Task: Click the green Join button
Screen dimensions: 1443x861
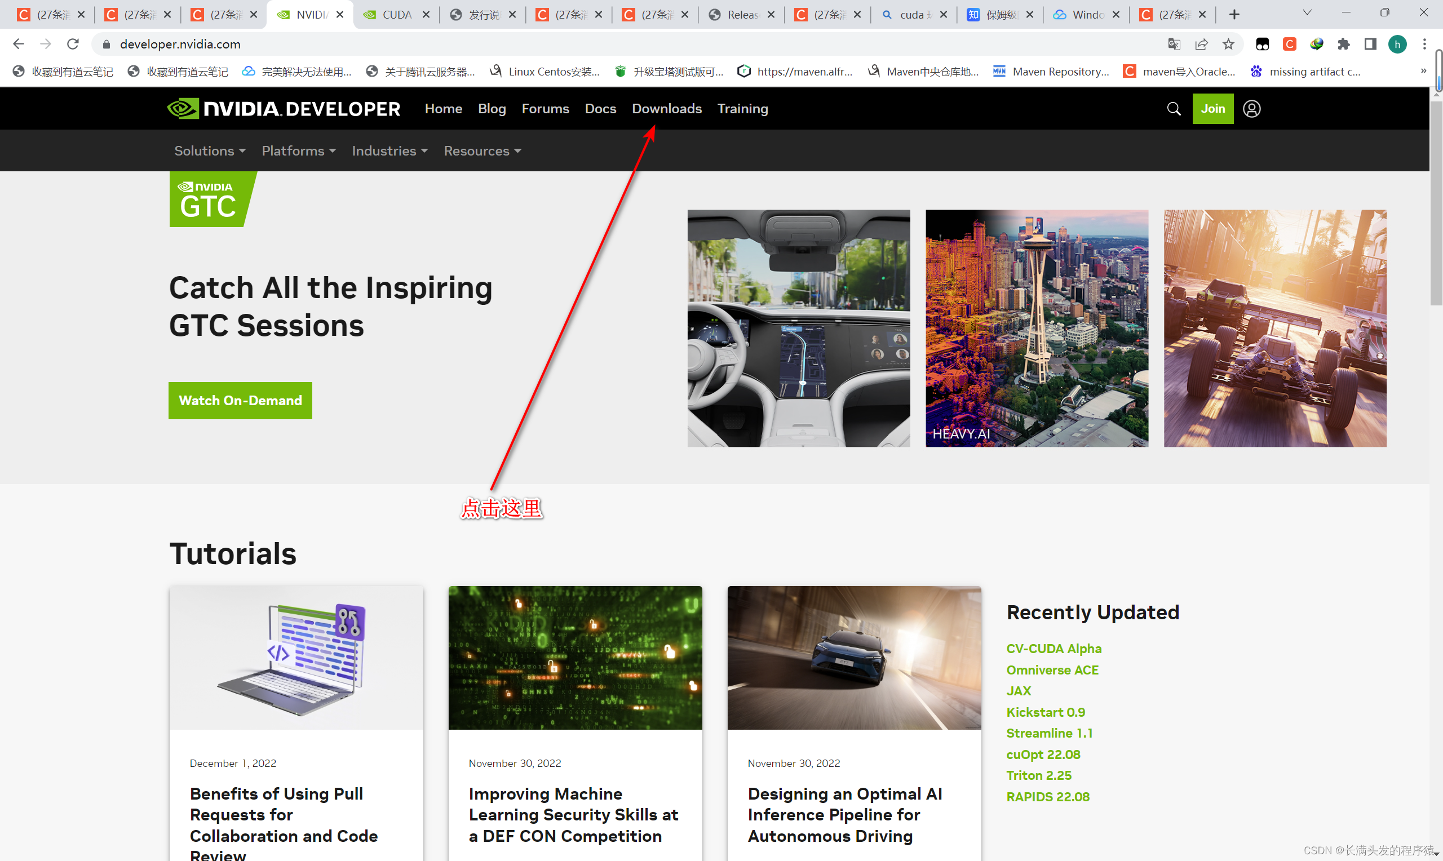Action: click(1212, 109)
